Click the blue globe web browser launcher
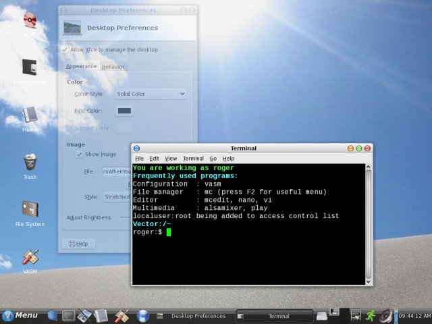Screen dimensions: 432x324 pos(143,315)
